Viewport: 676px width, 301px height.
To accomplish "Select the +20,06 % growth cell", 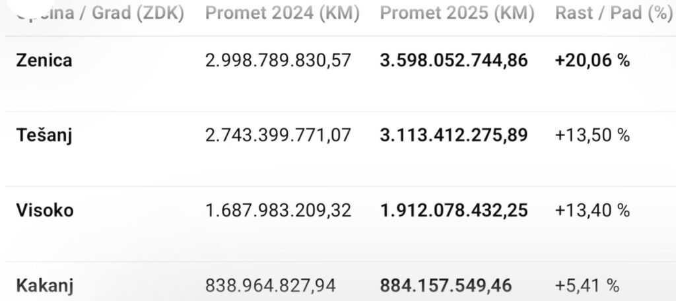I will point(593,61).
